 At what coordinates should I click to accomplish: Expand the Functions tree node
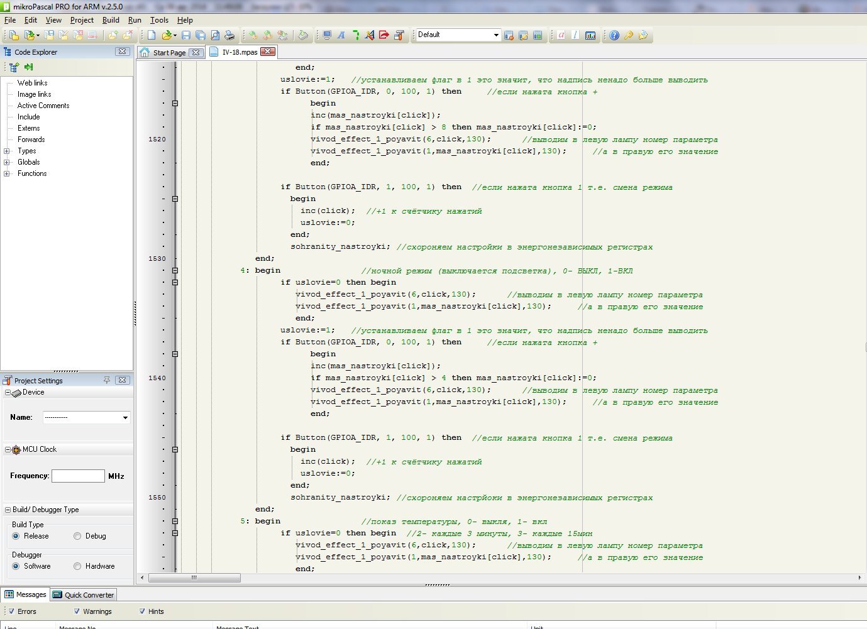[7, 173]
